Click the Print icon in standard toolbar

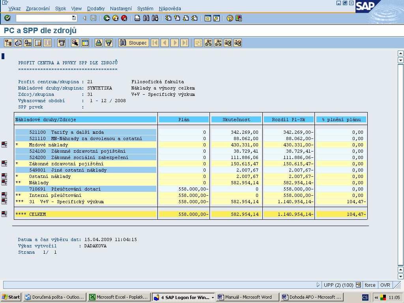click(x=137, y=18)
